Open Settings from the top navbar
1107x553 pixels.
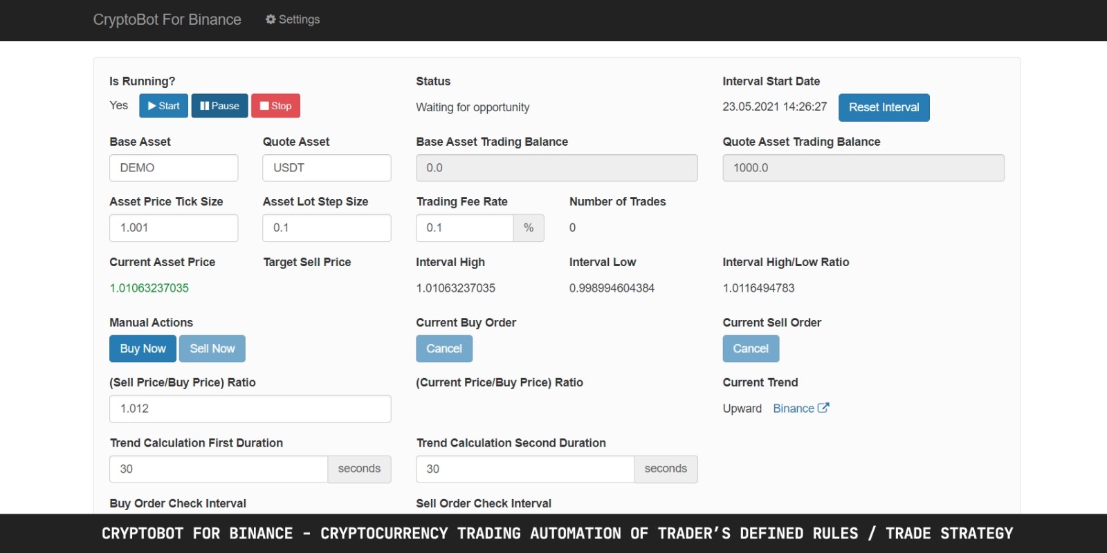293,19
